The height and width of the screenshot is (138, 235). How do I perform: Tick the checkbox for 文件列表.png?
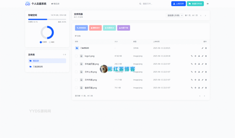(x=76, y=80)
